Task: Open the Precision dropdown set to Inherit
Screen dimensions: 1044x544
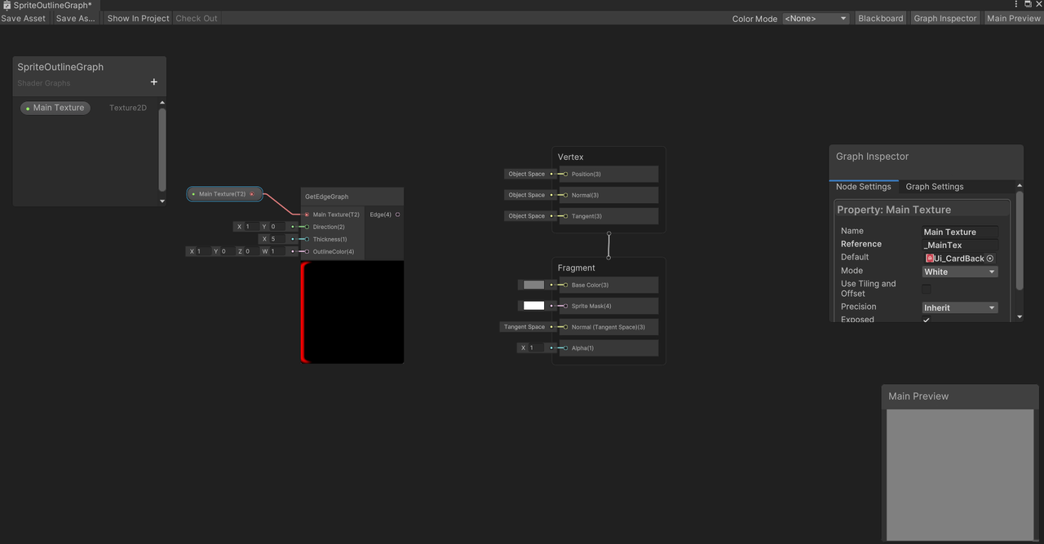Action: (959, 307)
